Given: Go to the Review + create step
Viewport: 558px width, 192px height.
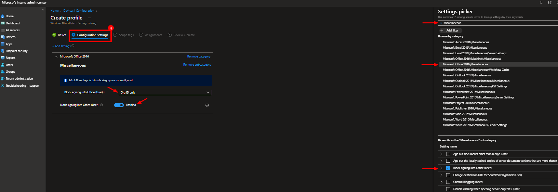Looking at the screenshot, I should (181, 35).
